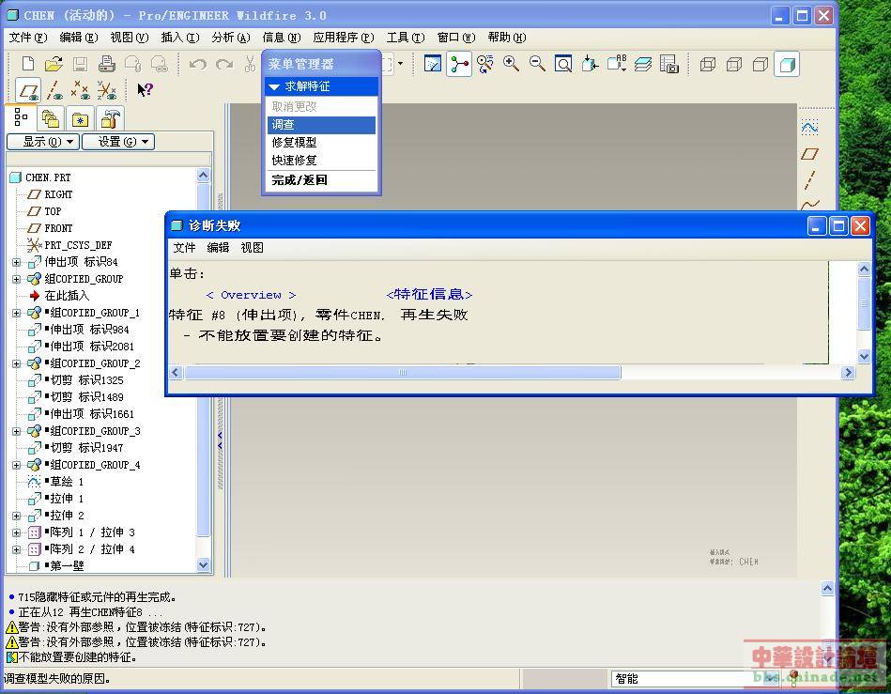Image resolution: width=891 pixels, height=694 pixels.
Task: Open the 工具 menu
Action: (x=406, y=38)
